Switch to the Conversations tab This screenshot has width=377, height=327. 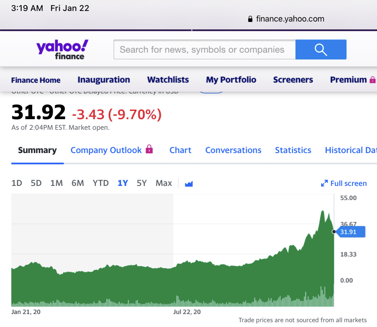[x=233, y=150]
